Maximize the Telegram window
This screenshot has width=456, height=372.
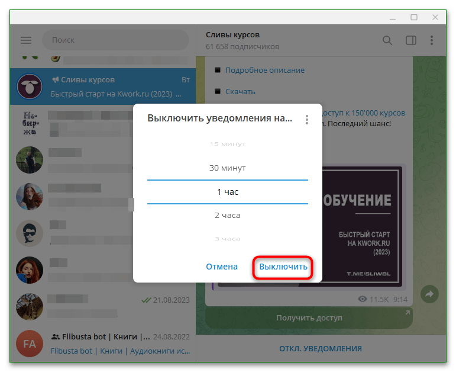(414, 18)
